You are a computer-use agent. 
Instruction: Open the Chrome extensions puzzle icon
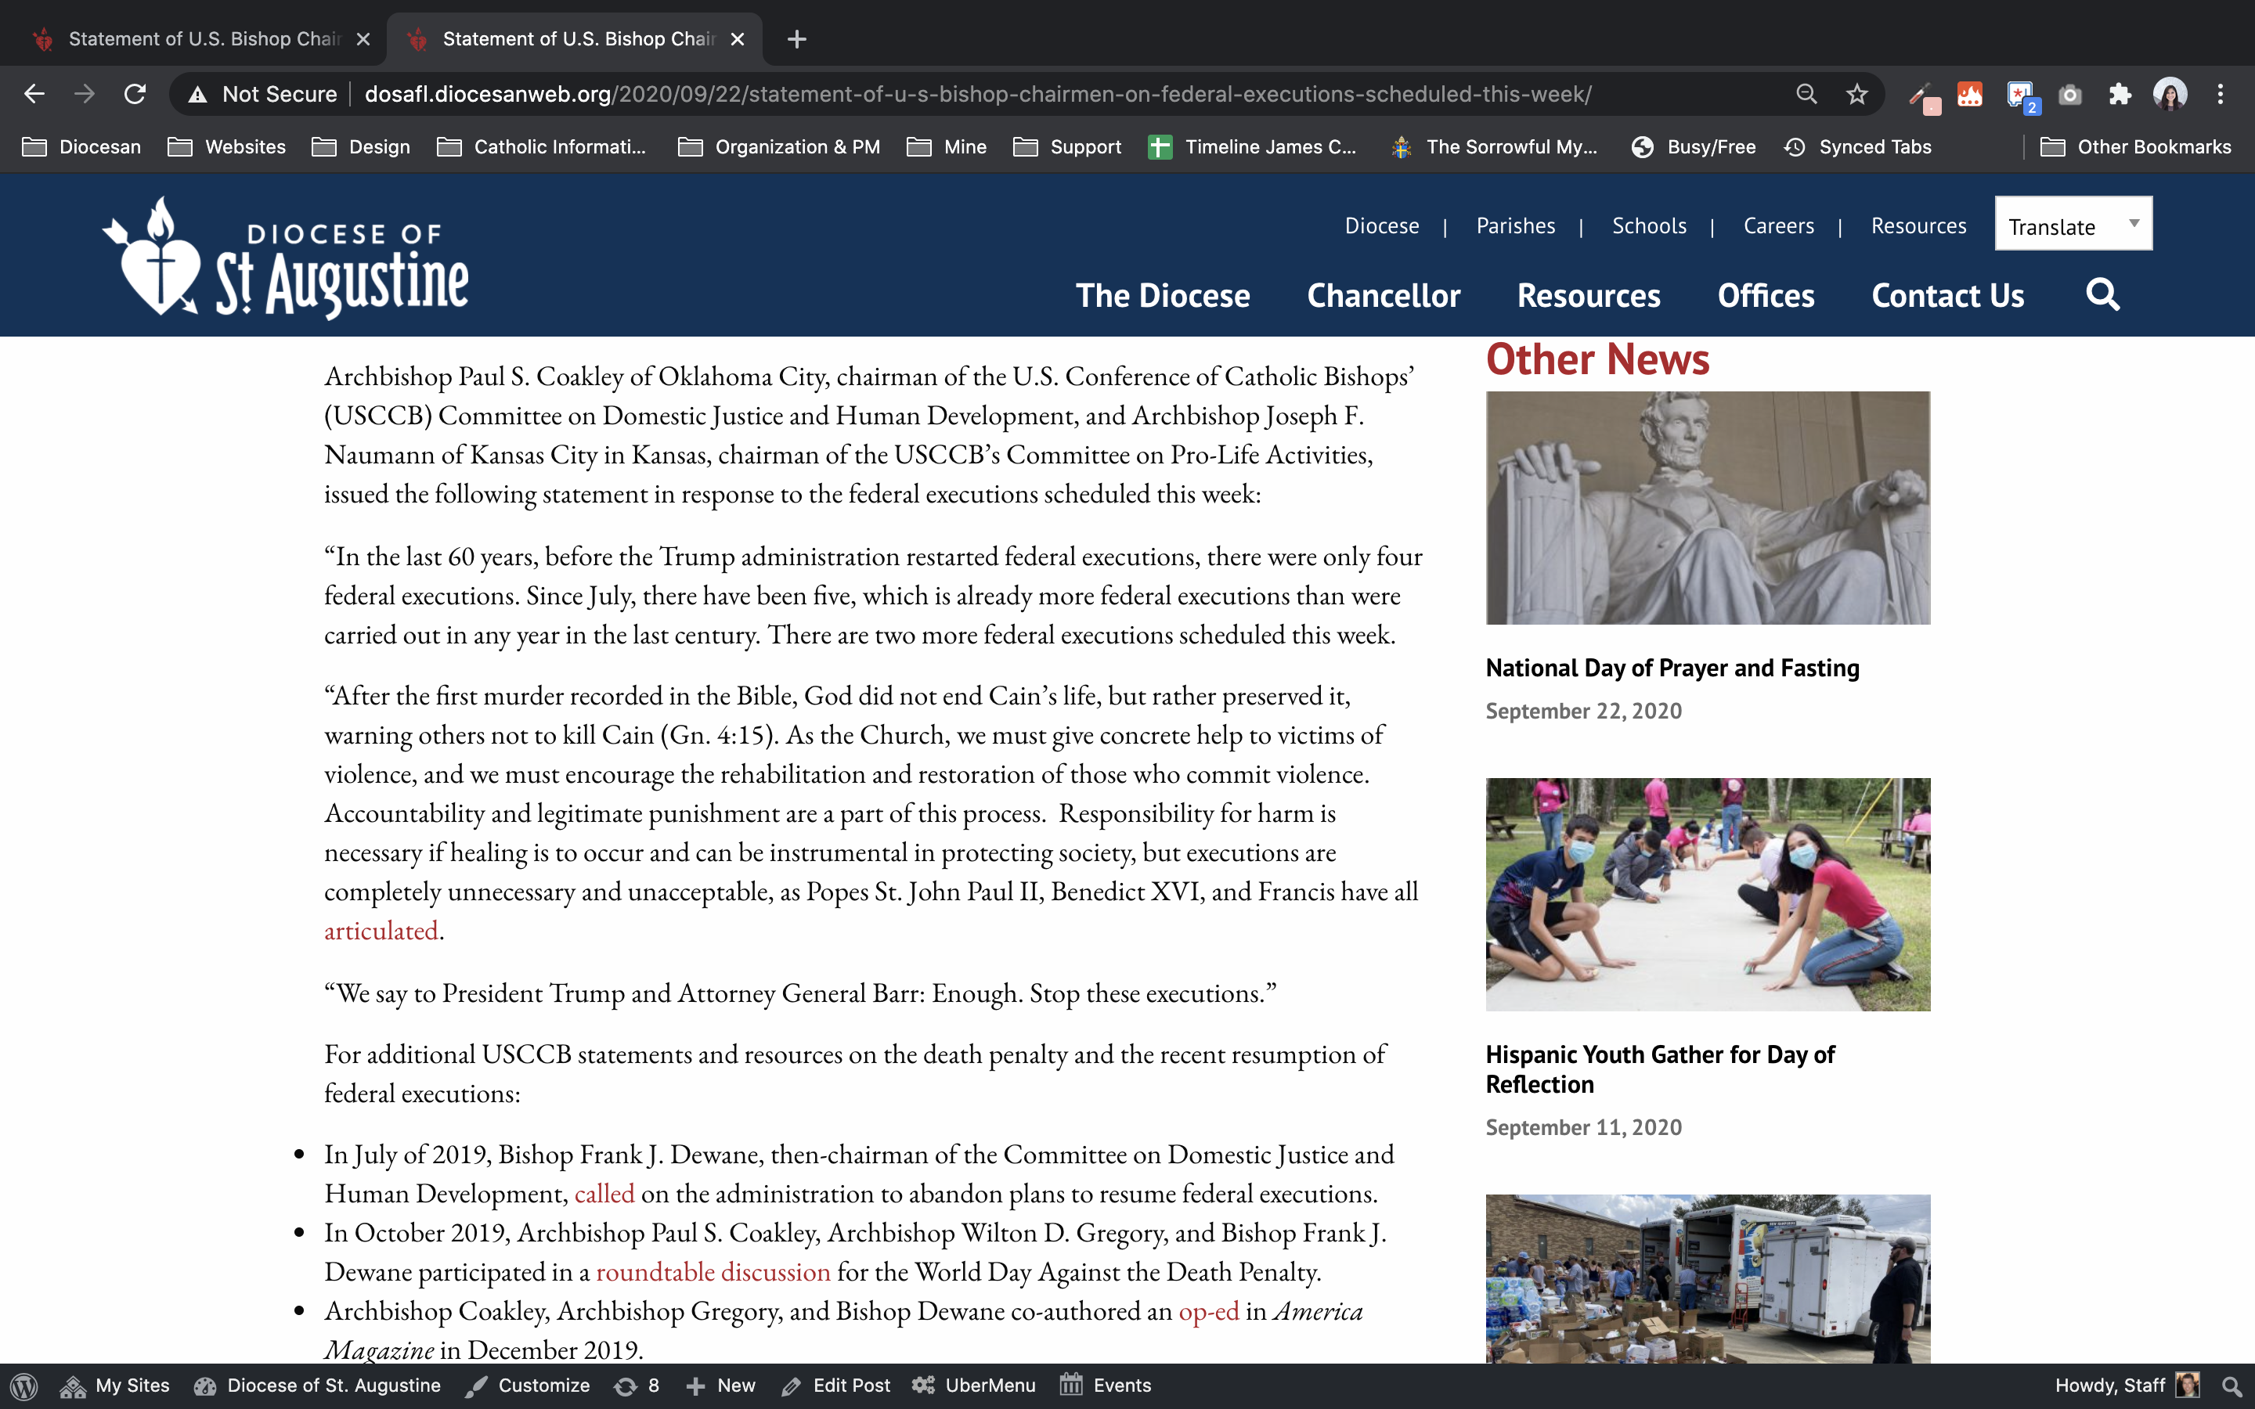(x=2120, y=94)
